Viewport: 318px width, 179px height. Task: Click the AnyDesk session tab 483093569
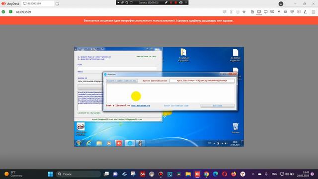(x=38, y=3)
